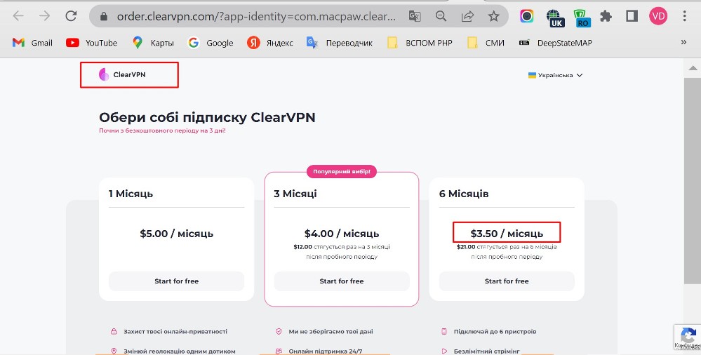This screenshot has height=355, width=701.
Task: Expand hidden bookmarks with double chevron
Action: coord(683,43)
